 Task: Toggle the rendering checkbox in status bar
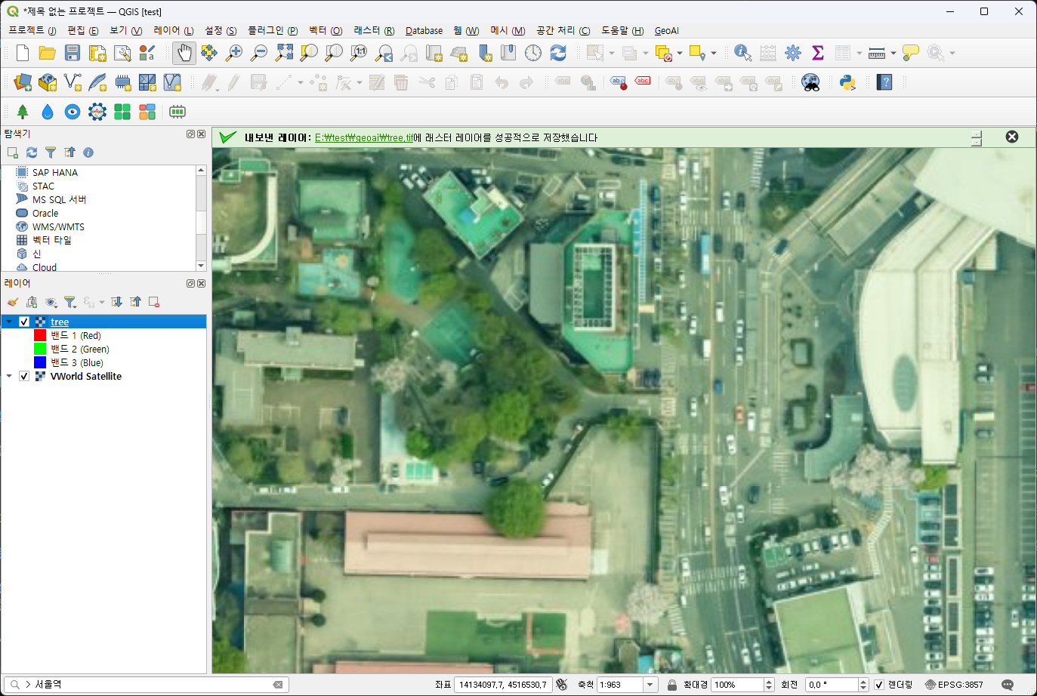[x=879, y=685]
